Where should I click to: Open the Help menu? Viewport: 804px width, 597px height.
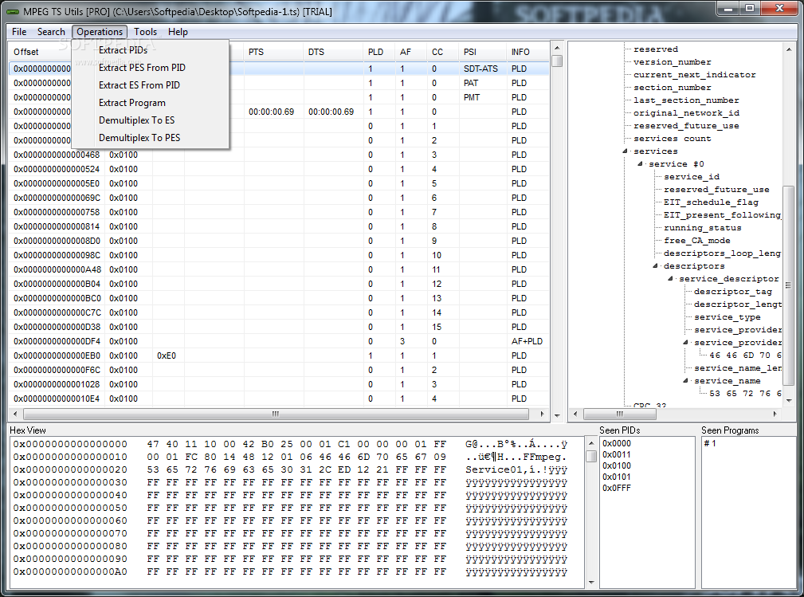tap(178, 32)
